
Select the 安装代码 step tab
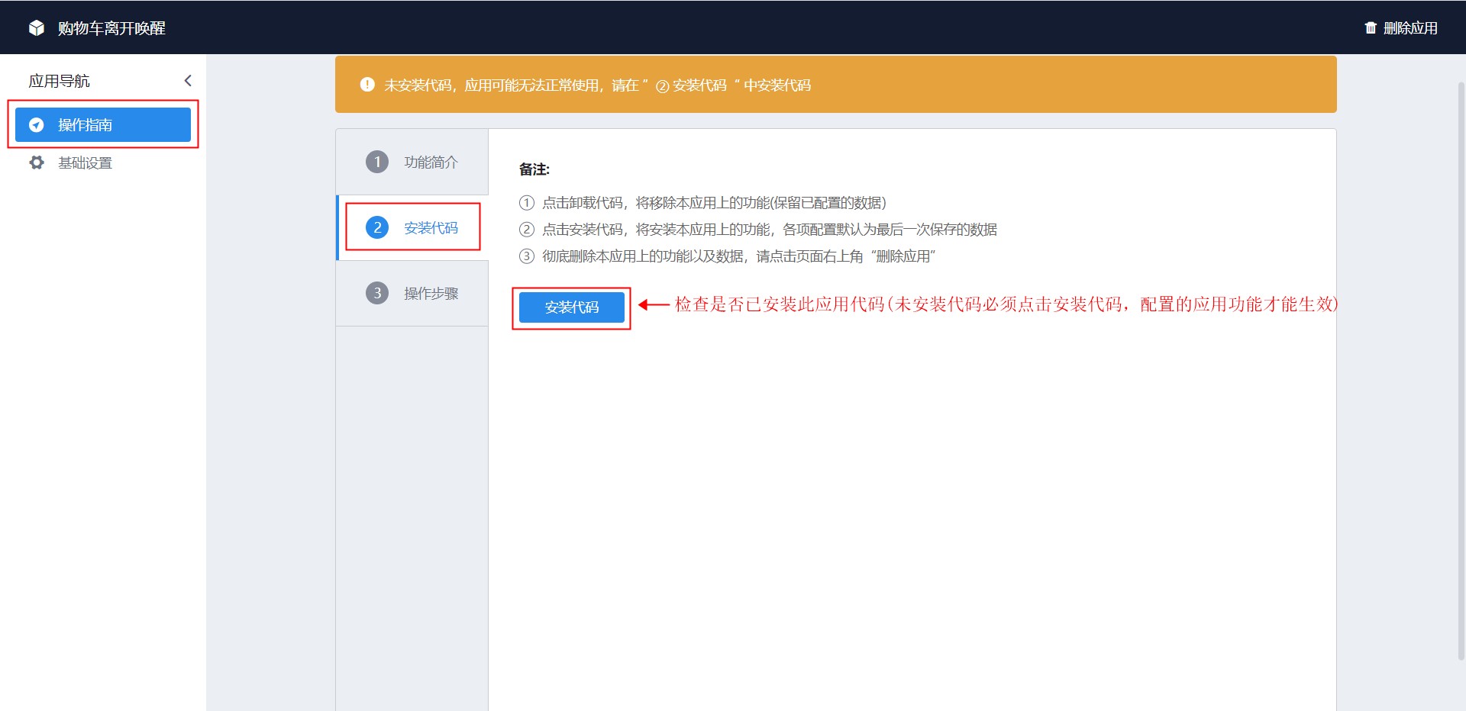[412, 227]
